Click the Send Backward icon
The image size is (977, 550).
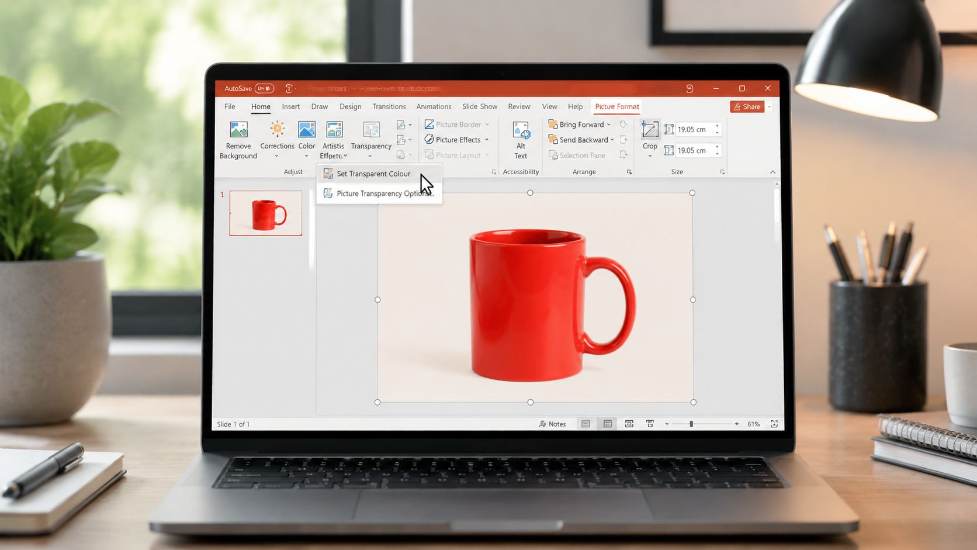pyautogui.click(x=553, y=140)
